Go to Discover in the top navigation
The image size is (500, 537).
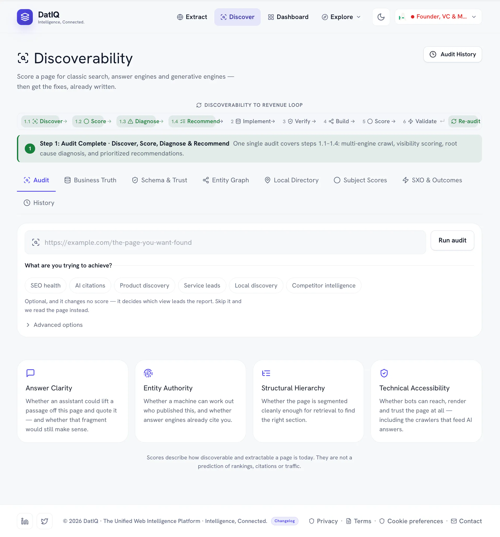click(x=238, y=17)
